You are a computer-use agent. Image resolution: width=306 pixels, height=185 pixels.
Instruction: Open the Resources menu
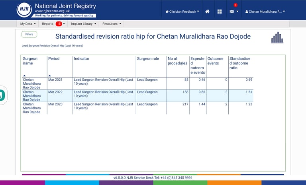112,24
